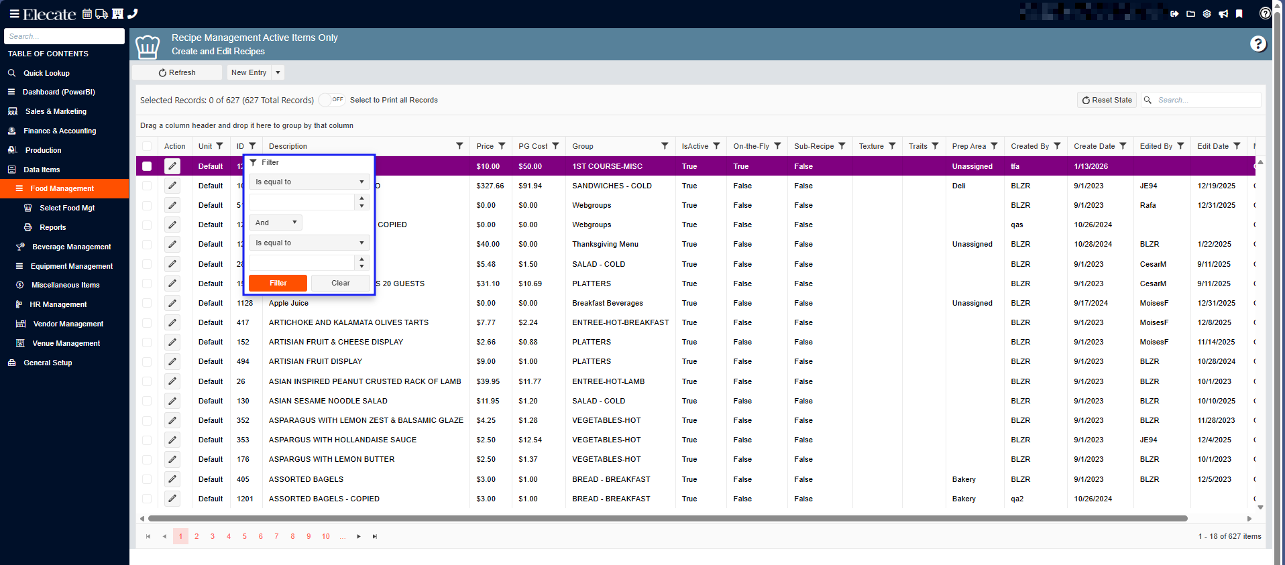The height and width of the screenshot is (565, 1285).
Task: Click the bookmark icon in top bar
Action: (1239, 14)
